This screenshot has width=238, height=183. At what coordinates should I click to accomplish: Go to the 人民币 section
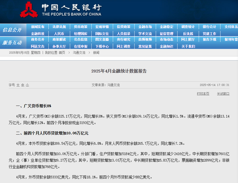(59, 34)
